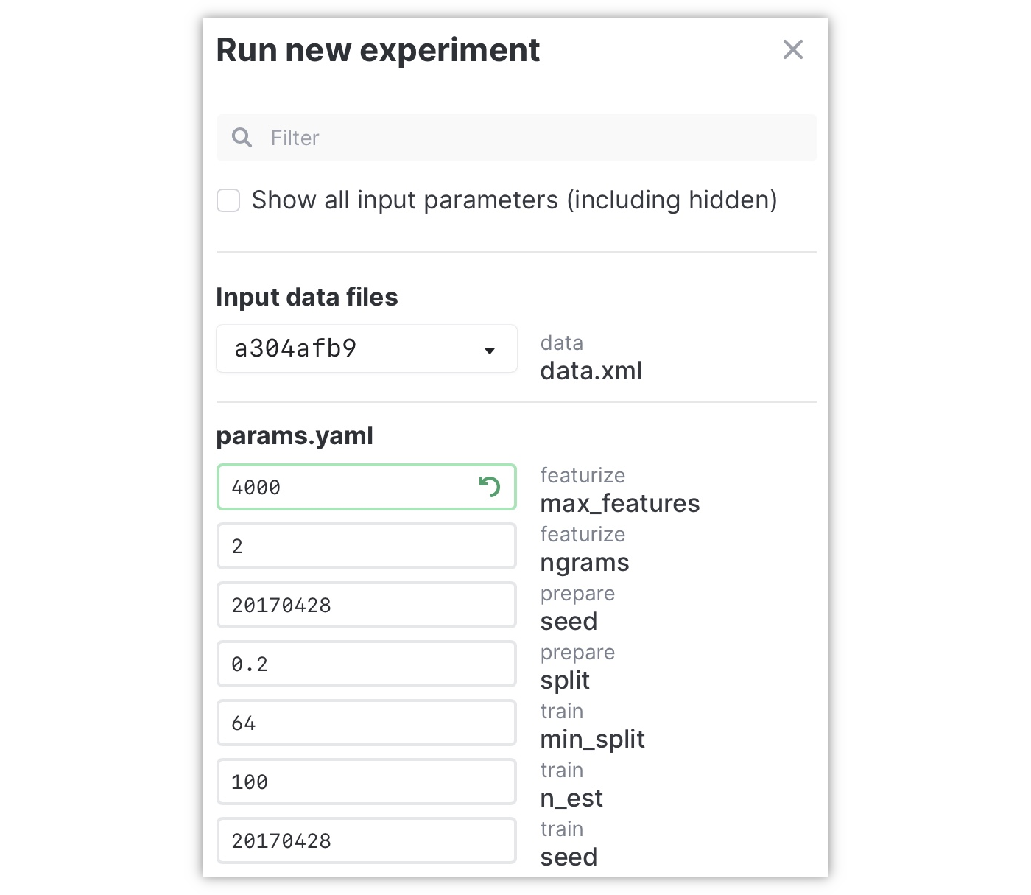Screen dimensions: 1031x895
Task: Click the magnifying glass search icon
Action: pos(242,138)
